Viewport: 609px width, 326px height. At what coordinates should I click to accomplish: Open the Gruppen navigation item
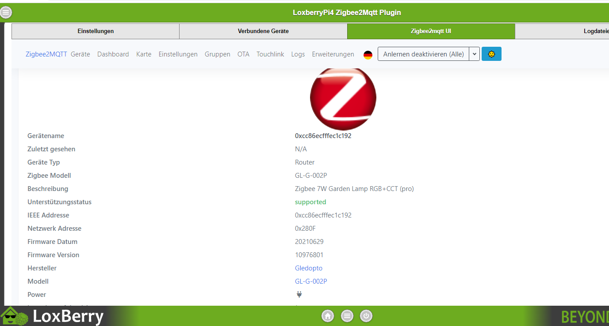[x=218, y=54]
